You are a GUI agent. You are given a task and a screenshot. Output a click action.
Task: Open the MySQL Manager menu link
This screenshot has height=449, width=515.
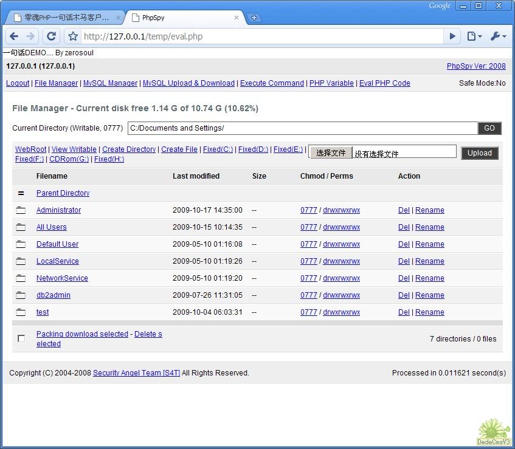[x=111, y=83]
